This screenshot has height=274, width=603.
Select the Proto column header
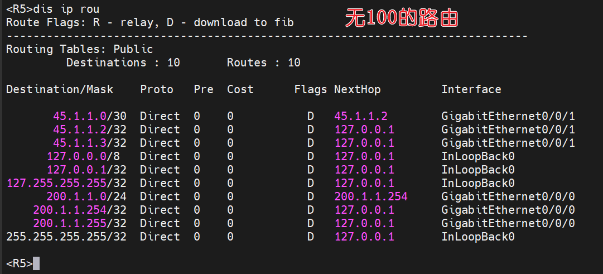click(157, 89)
